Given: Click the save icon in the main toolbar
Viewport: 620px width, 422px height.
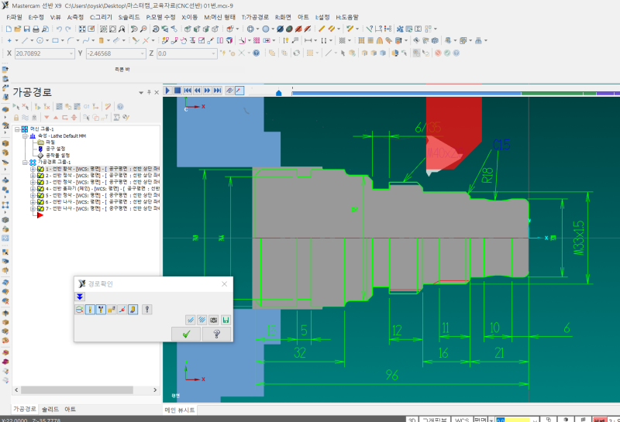Looking at the screenshot, I should [x=27, y=29].
